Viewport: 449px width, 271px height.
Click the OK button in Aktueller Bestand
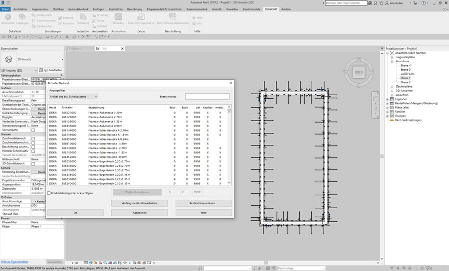[76, 213]
